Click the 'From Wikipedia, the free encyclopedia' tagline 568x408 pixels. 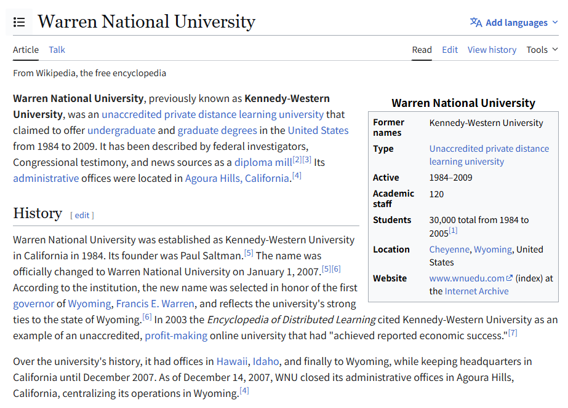(x=89, y=73)
